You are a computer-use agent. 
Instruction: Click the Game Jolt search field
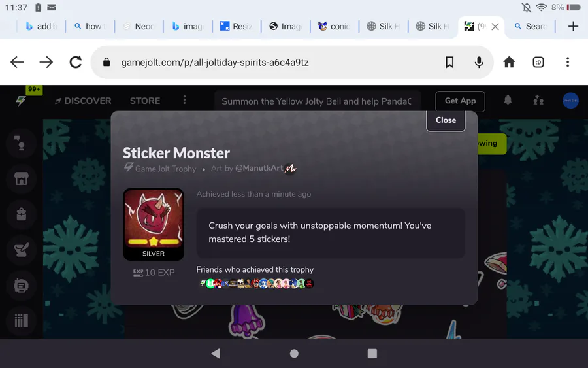pyautogui.click(x=318, y=101)
